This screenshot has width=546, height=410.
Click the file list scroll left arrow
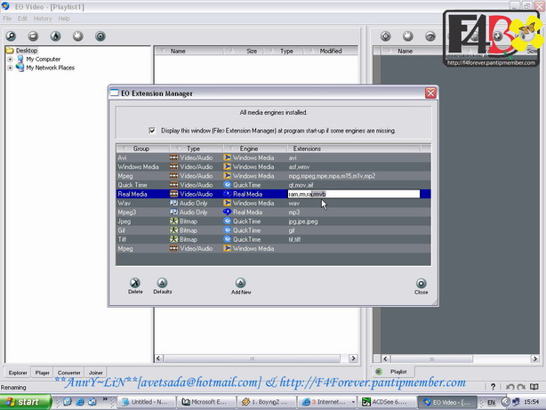click(159, 358)
